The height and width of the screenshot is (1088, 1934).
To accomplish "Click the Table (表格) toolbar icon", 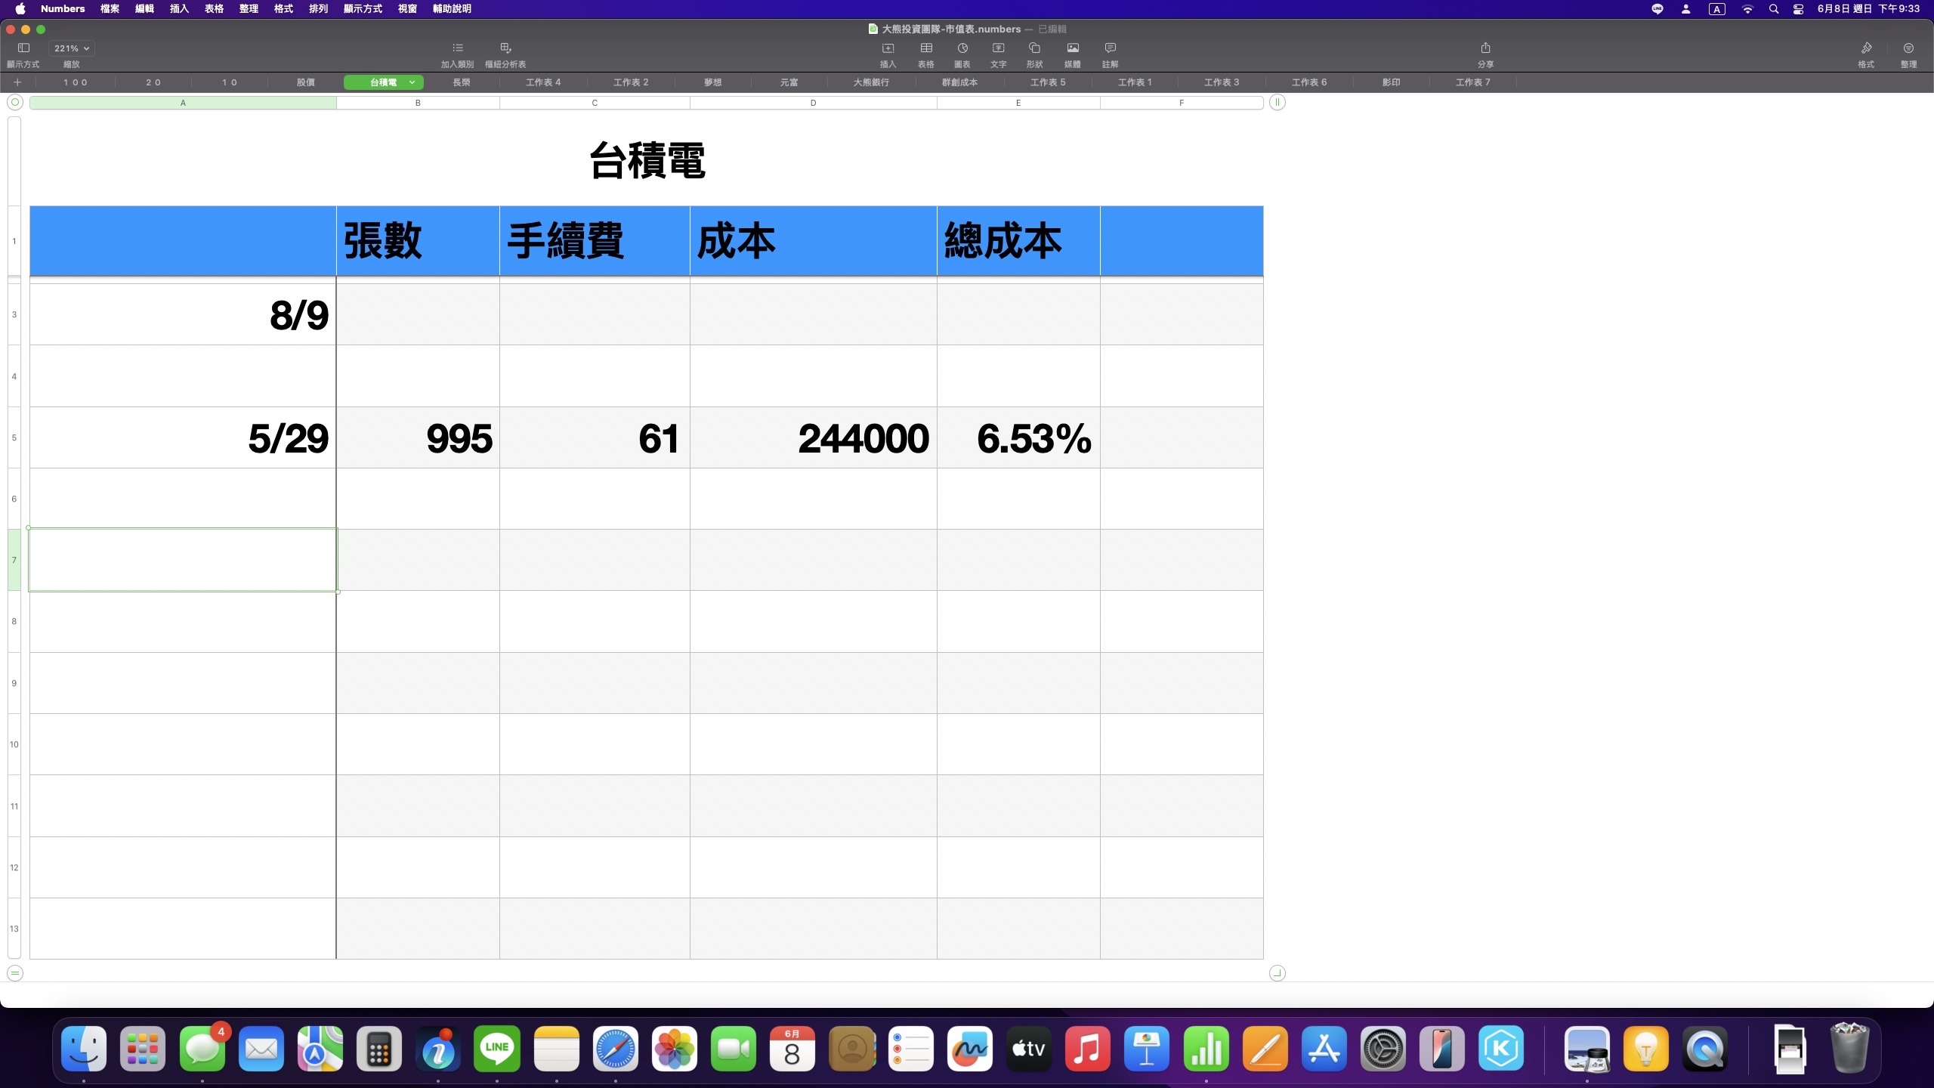I will (926, 48).
